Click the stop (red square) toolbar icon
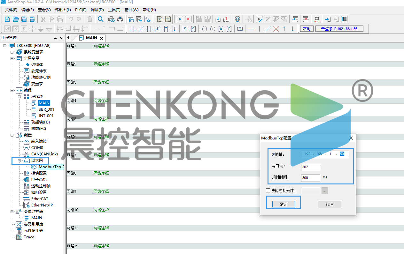Screen dimensions: 404x254 pos(188,19)
